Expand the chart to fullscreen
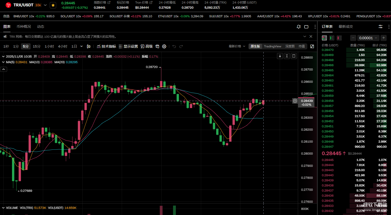This screenshot has height=215, width=391. coord(312,46)
